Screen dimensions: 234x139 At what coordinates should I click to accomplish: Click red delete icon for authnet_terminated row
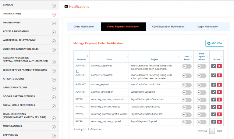[219, 75]
